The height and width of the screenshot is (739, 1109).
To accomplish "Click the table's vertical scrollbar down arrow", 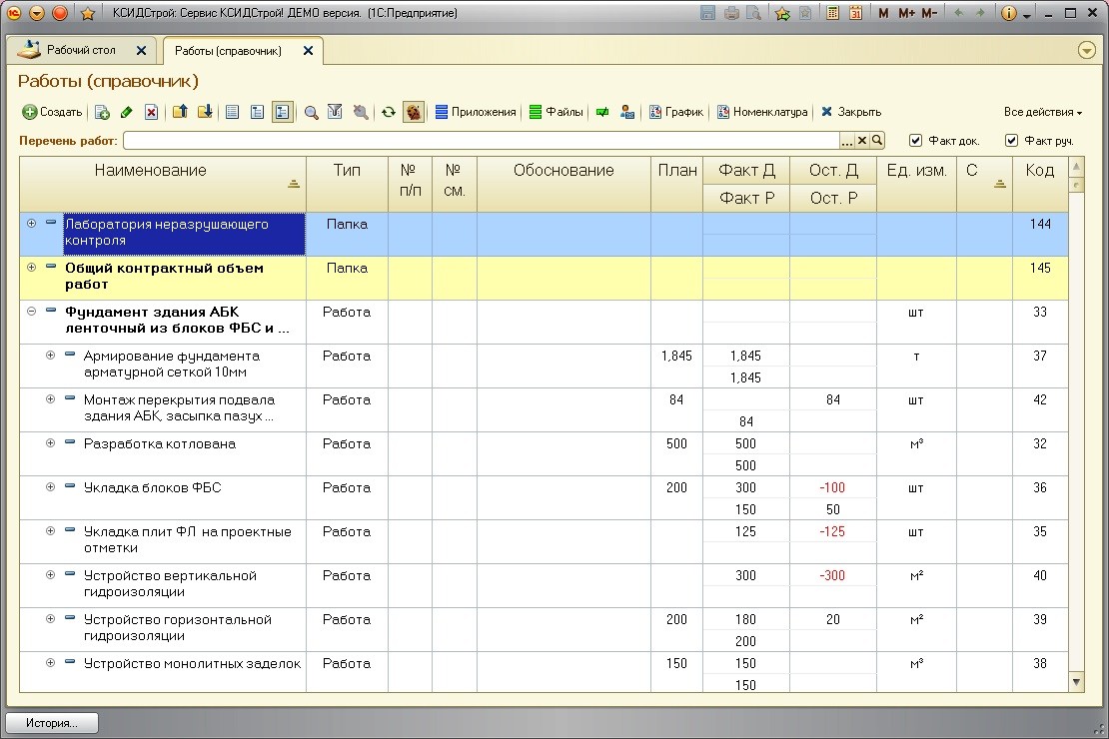I will coord(1076,681).
